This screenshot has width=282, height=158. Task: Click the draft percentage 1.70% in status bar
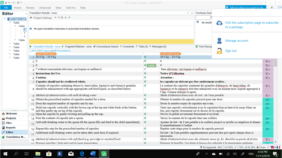pyautogui.click(x=239, y=147)
